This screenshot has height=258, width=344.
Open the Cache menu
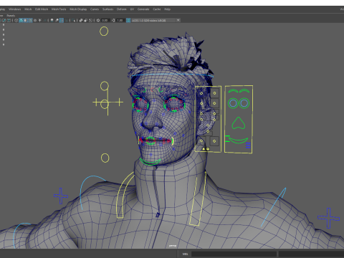click(157, 9)
